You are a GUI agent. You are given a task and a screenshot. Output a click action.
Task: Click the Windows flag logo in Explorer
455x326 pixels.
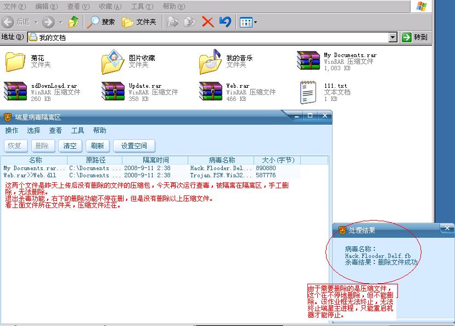click(421, 7)
